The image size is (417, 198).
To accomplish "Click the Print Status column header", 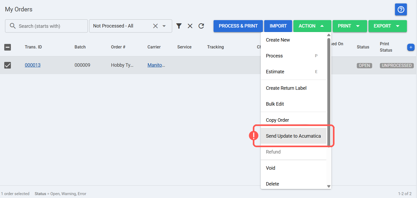I will click(x=386, y=47).
